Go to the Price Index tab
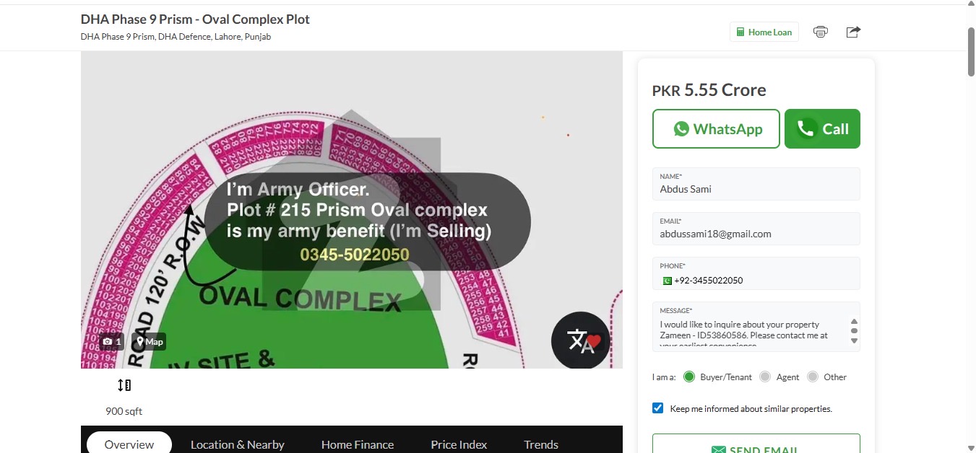Screen dimensions: 976x453 point(459,444)
